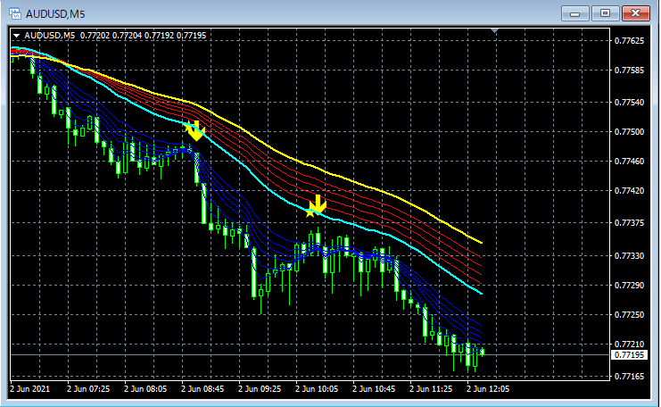Minimize the AUDUSD,M5 chart window
661x407 pixels.
tap(575, 13)
